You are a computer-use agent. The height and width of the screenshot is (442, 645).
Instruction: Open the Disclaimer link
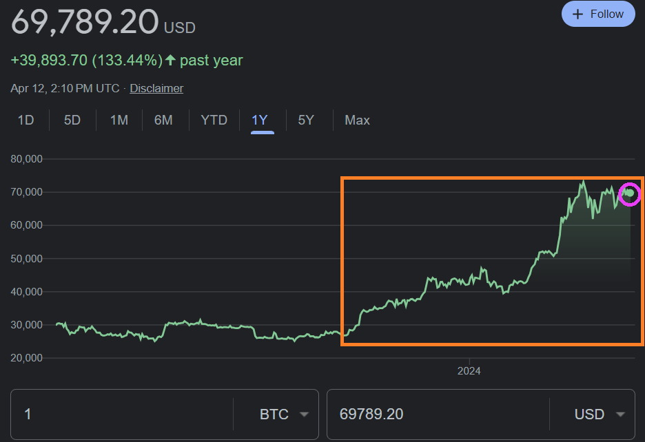coord(156,88)
